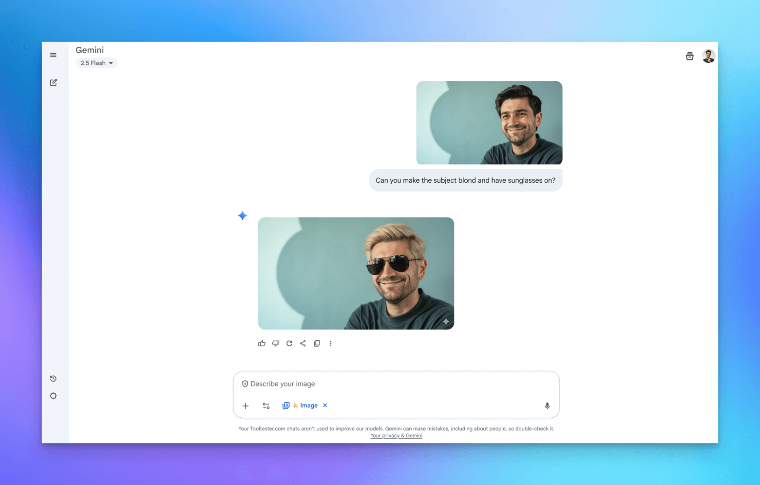Screen dimensions: 760x485
Task: Share the generated response
Action: click(303, 344)
